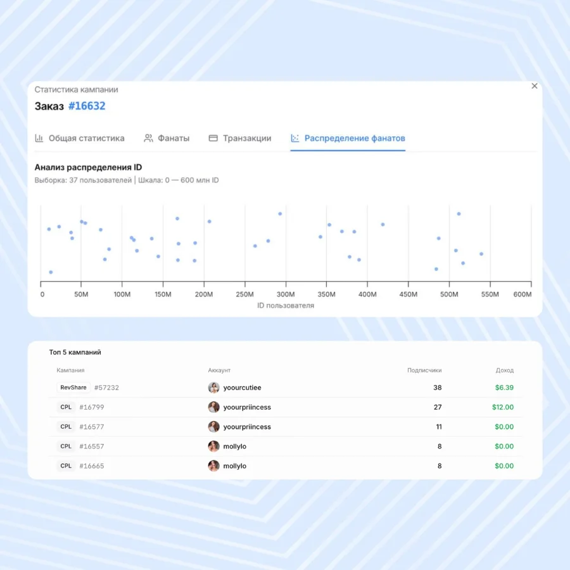Screen dimensions: 570x570
Task: Click the people icon beside Фанаты
Action: click(x=149, y=138)
